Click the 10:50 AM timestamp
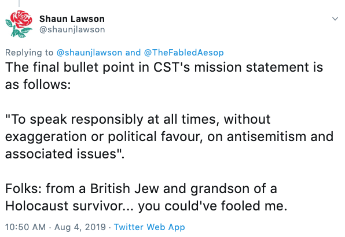This screenshot has height=237, width=345. click(x=25, y=227)
